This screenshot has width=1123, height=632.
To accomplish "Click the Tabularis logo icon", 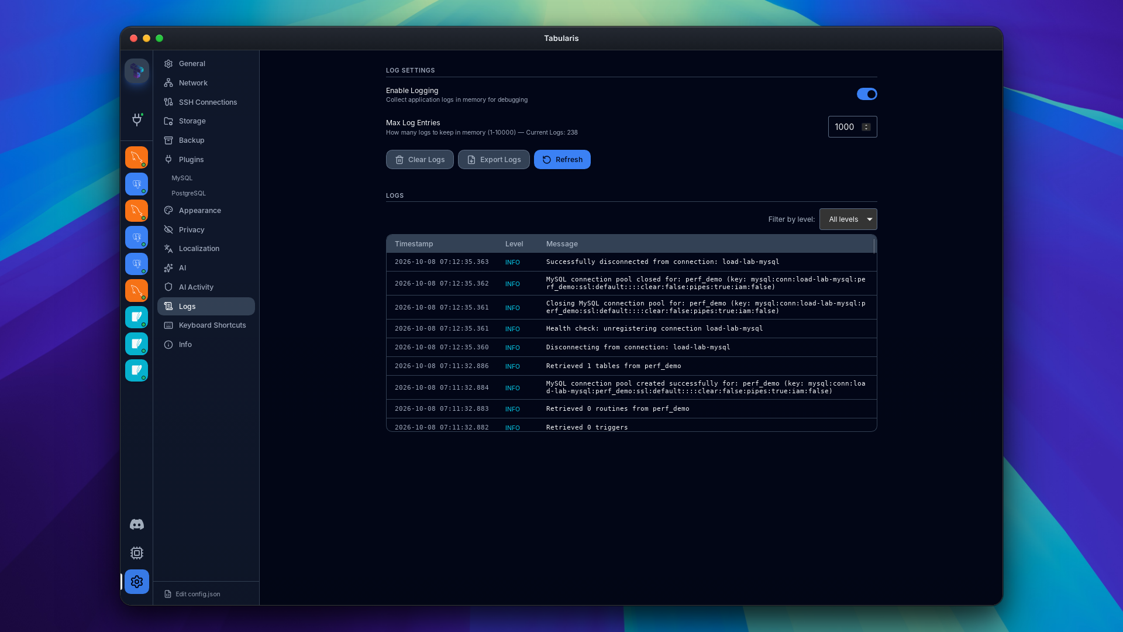I will click(x=136, y=71).
